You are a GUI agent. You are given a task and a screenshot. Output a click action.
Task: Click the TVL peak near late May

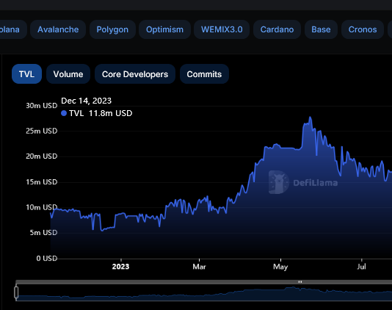tap(311, 117)
